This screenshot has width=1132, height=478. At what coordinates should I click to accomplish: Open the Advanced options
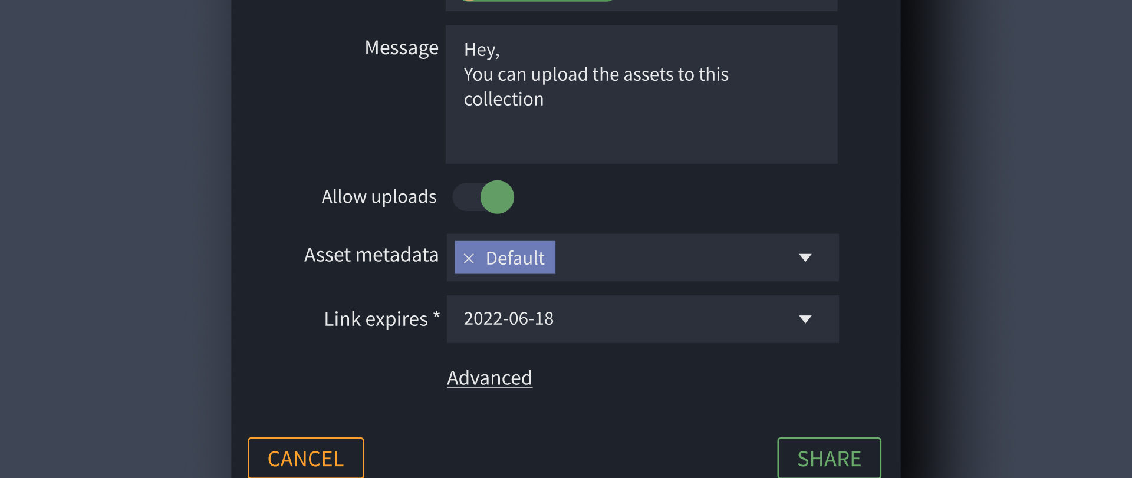[x=489, y=377]
